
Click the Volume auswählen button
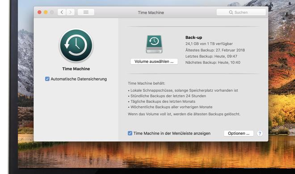pos(154,62)
